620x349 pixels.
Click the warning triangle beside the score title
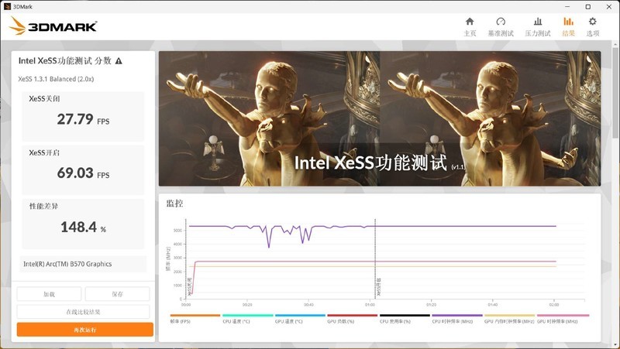point(119,61)
